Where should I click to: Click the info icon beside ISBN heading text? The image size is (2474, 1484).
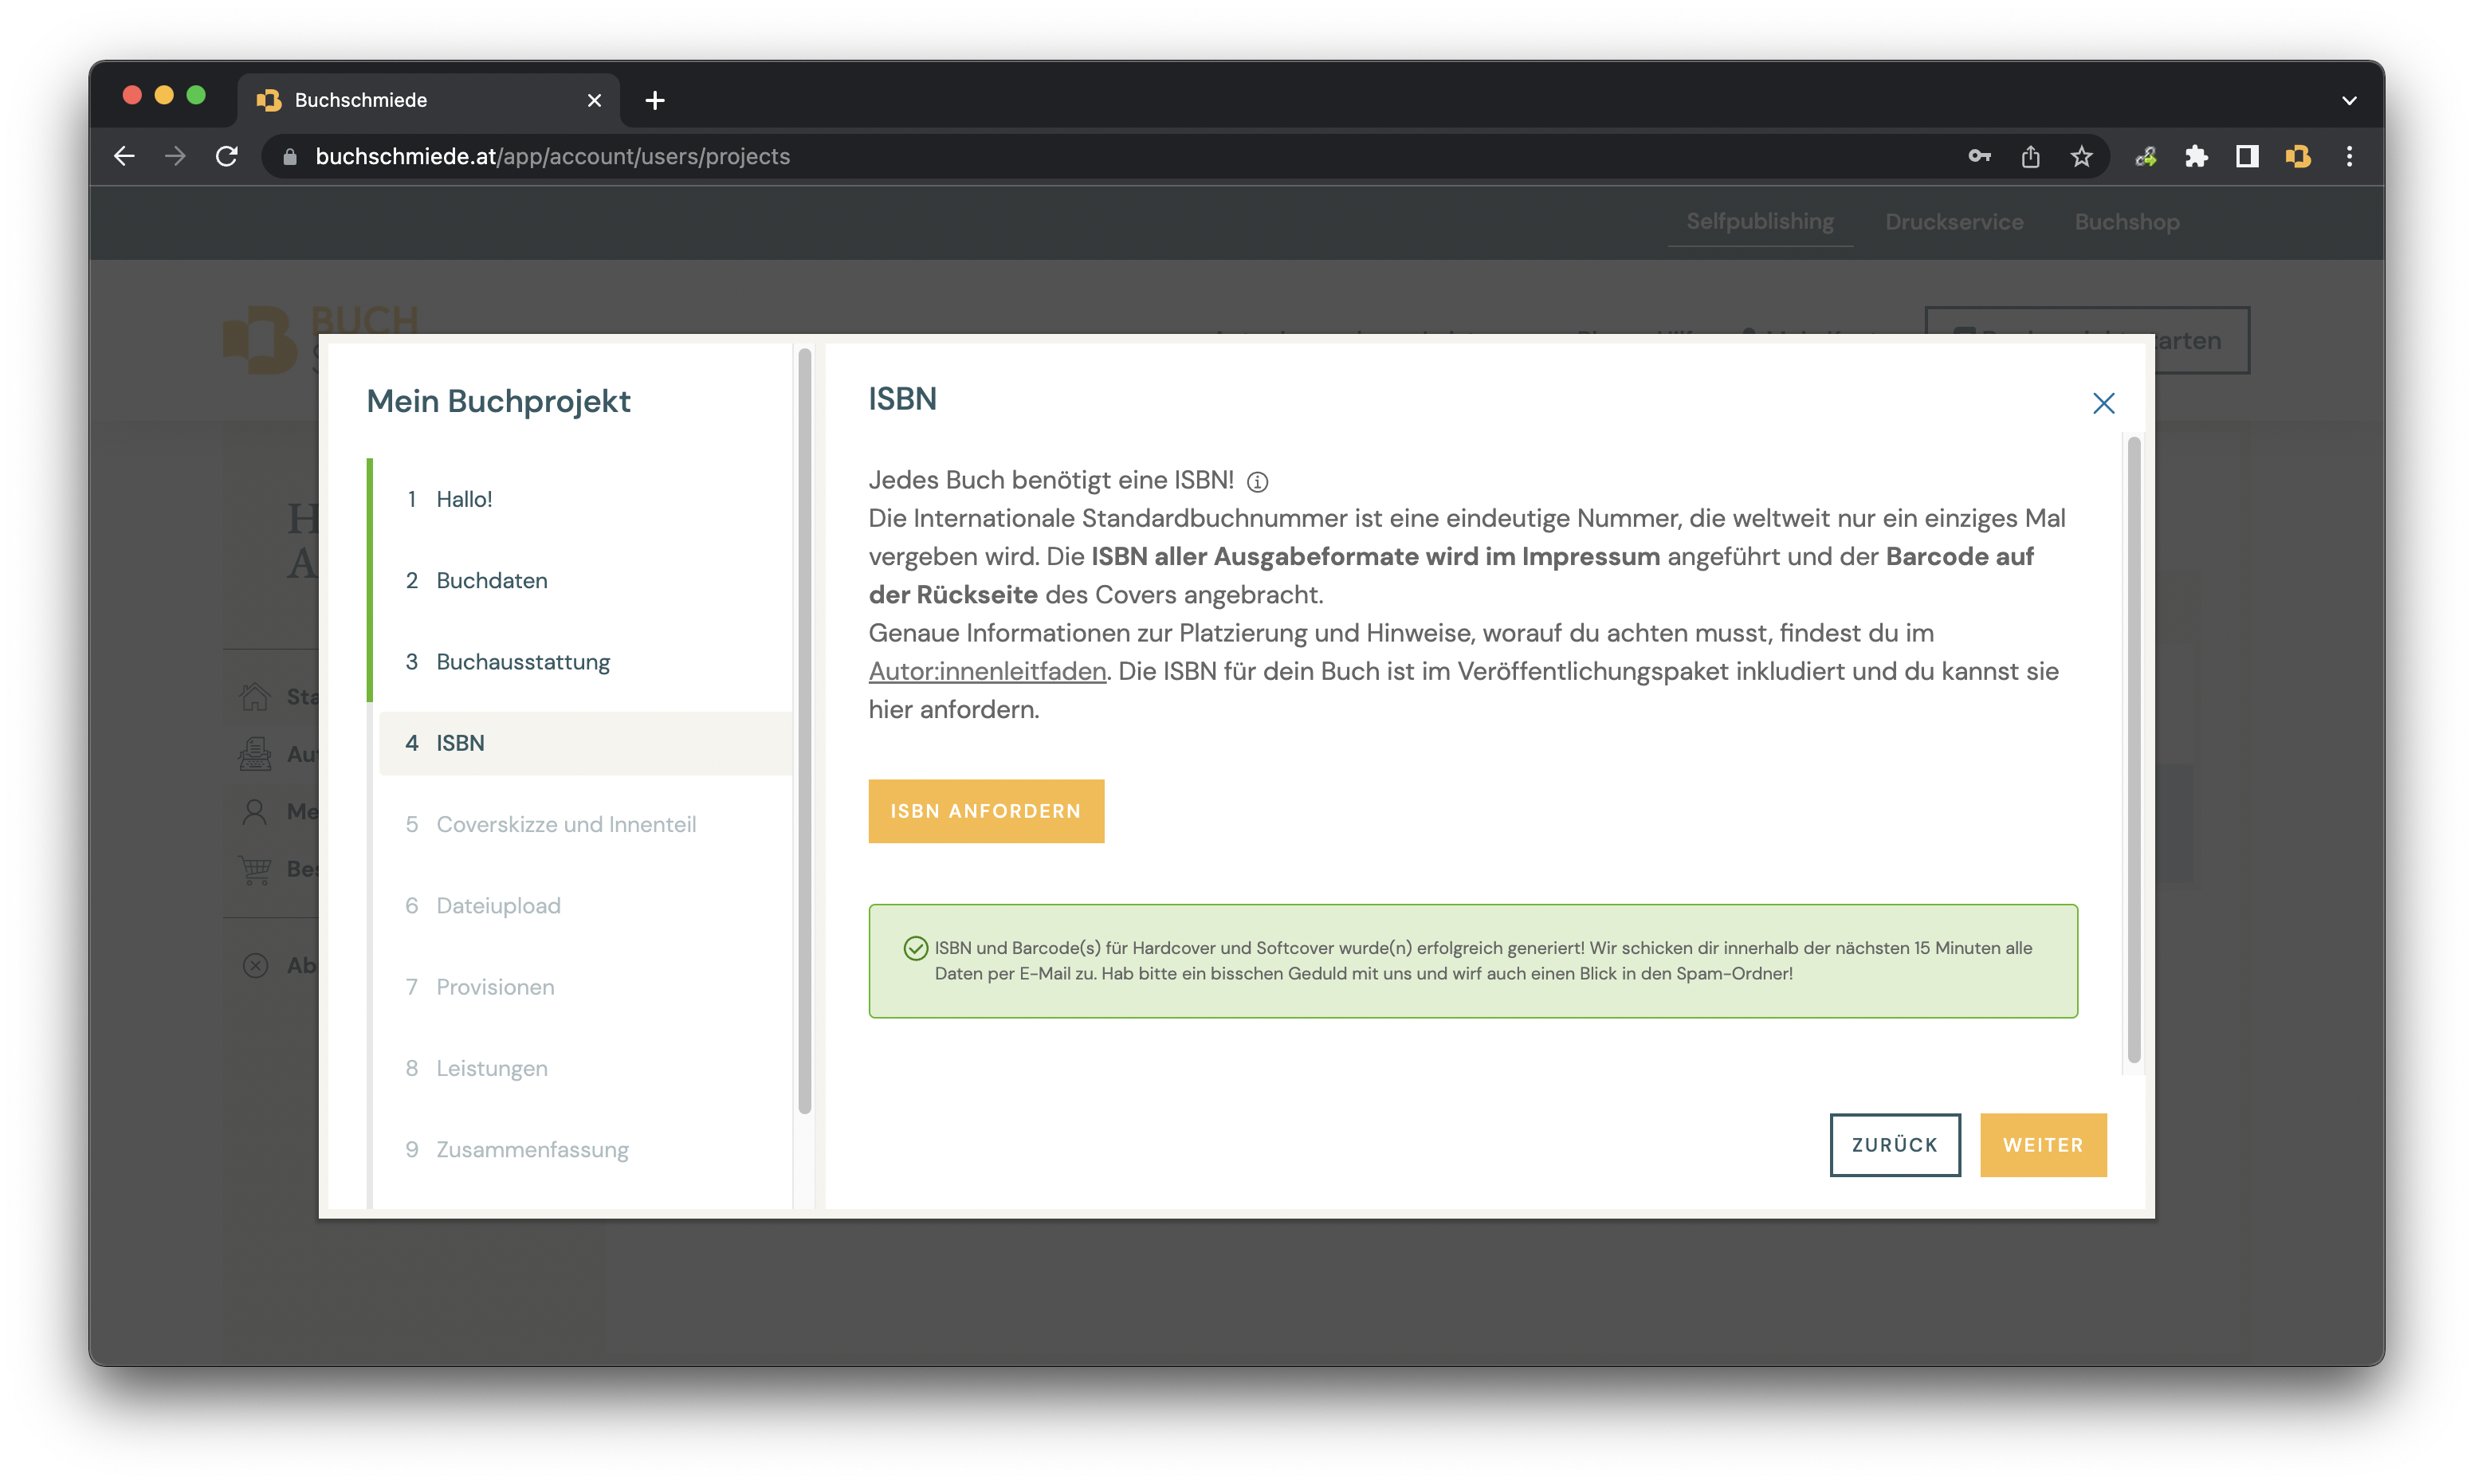coord(1257,482)
